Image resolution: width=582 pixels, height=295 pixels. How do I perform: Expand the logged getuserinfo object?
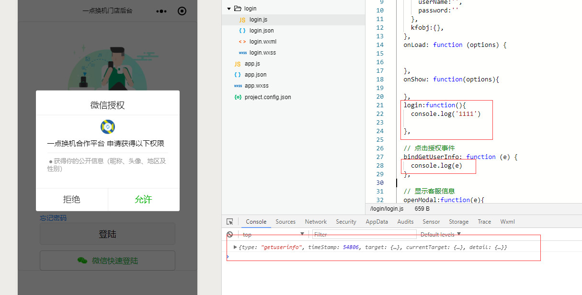pos(235,247)
